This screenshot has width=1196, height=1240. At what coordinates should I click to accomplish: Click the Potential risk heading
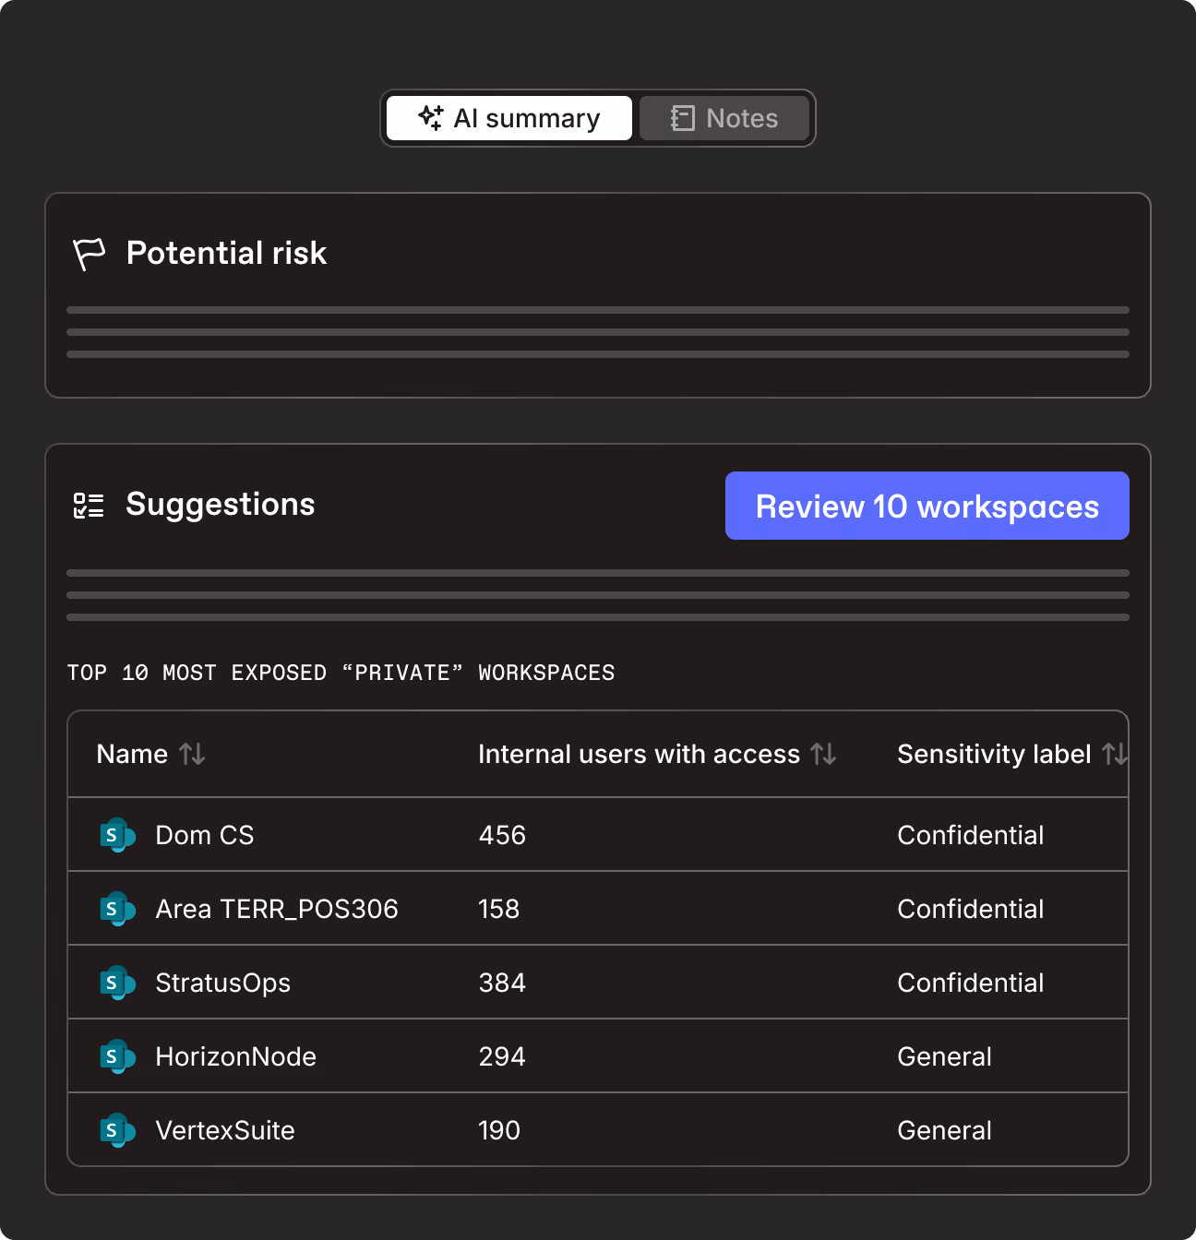coord(227,253)
